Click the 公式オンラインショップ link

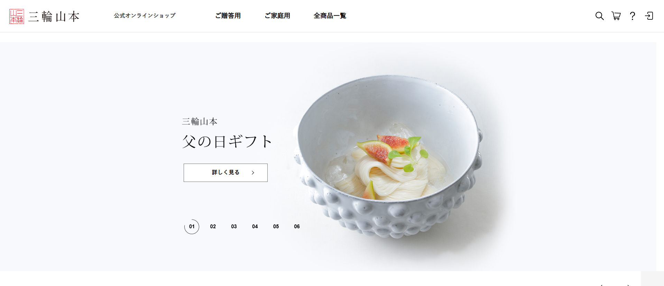145,16
